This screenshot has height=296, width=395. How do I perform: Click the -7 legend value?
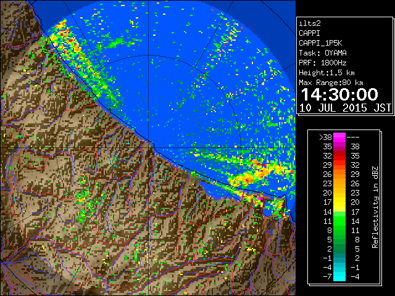[x=327, y=277]
